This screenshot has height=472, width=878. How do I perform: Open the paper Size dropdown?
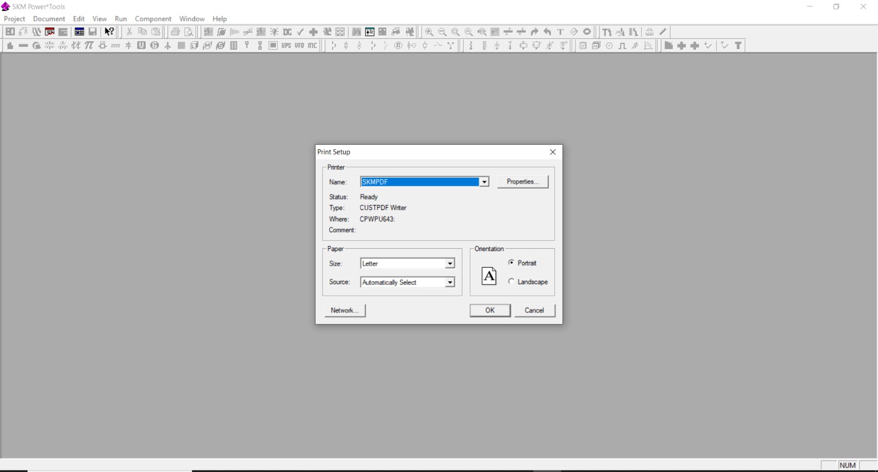coord(450,264)
